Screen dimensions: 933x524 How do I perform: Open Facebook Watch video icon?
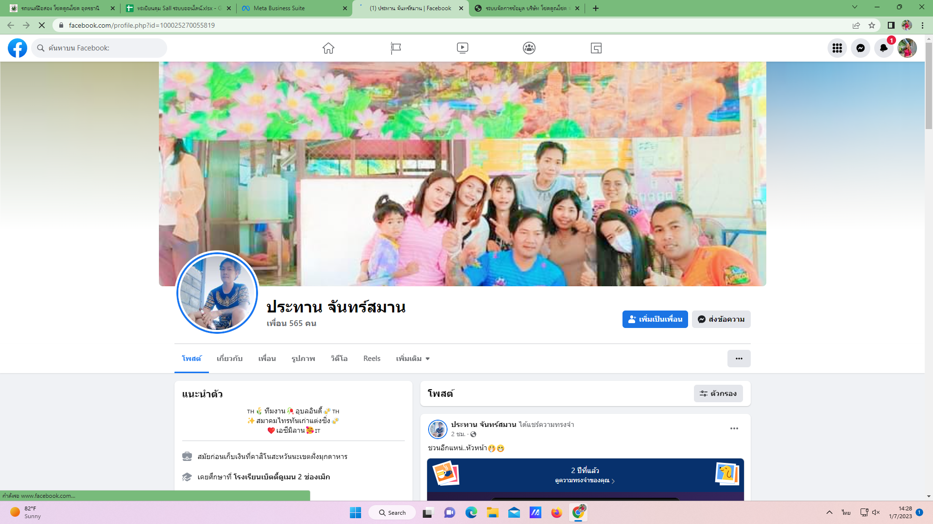click(x=462, y=48)
